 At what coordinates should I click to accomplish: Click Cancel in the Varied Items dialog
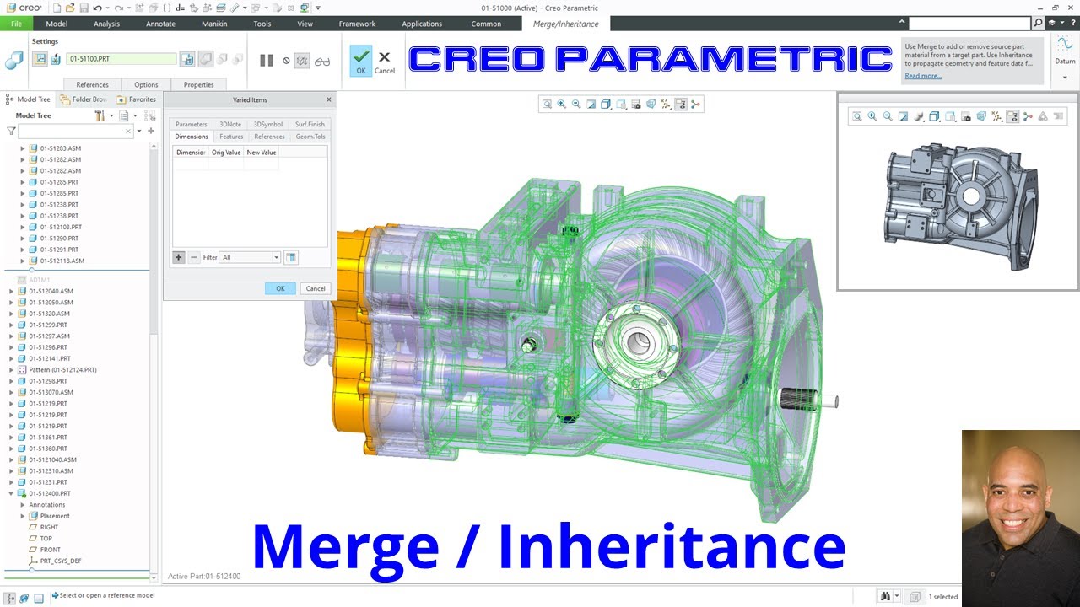316,288
